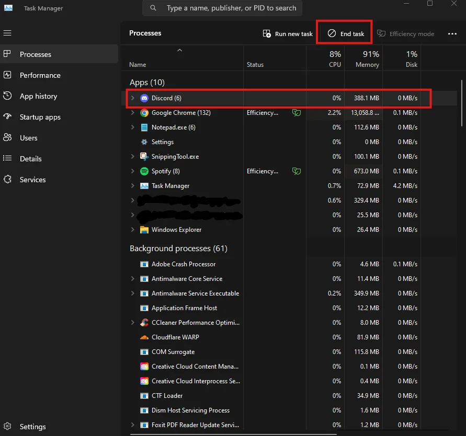Click Chrome's 13,058.8 memory value
Screen dimensions: 466x436
[x=365, y=113]
